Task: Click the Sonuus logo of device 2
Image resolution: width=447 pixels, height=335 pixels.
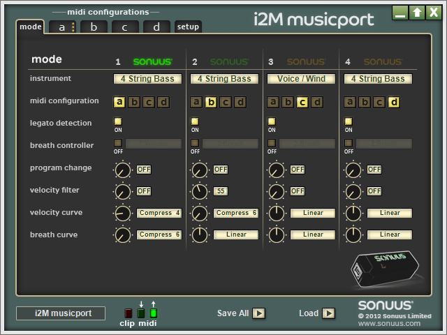Action: 230,61
